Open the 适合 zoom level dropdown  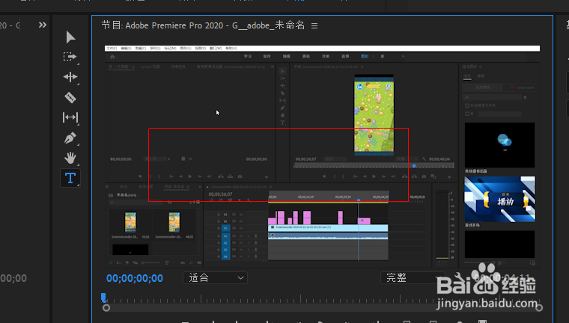coord(215,278)
